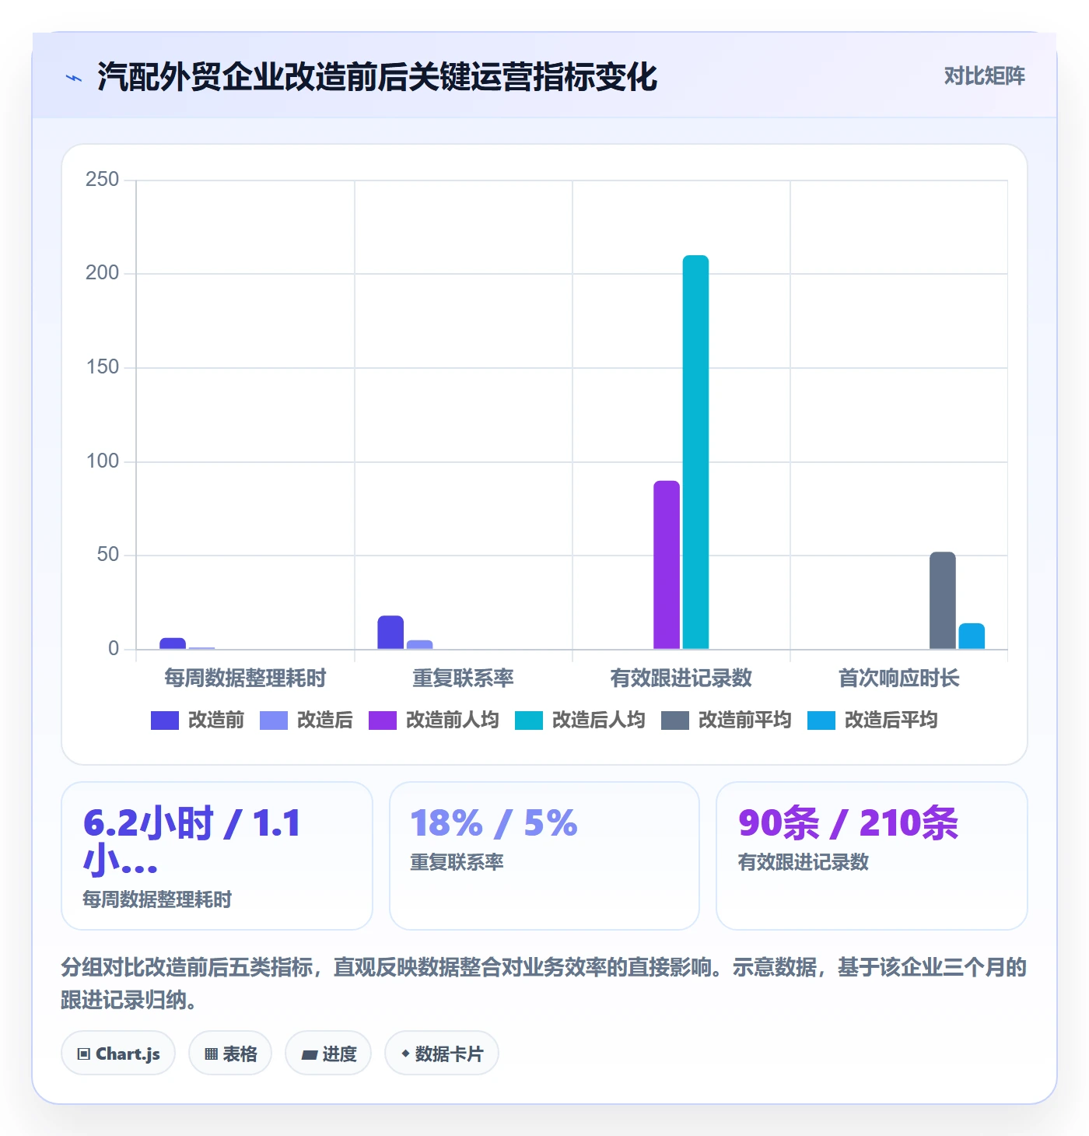Click the grid icon in the 表格 tag
The height and width of the screenshot is (1136, 1089).
pyautogui.click(x=211, y=1054)
